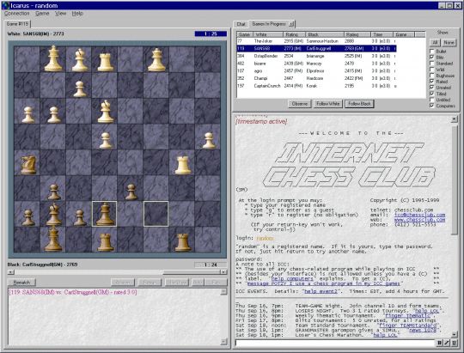Open the View menu
The width and height of the screenshot is (464, 353).
(61, 14)
